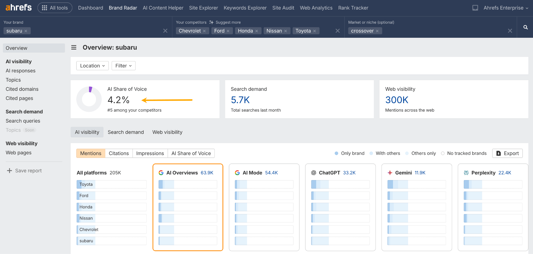The width and height of the screenshot is (533, 254).
Task: Click the ChatGPT icon on its platform card
Action: [x=314, y=173]
